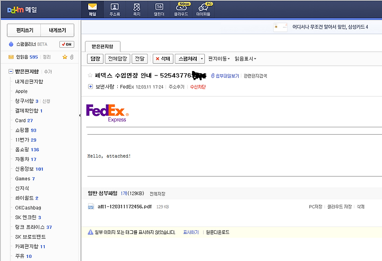Click the 전체저장 save all link
This screenshot has width=382, height=261.
pos(158,194)
